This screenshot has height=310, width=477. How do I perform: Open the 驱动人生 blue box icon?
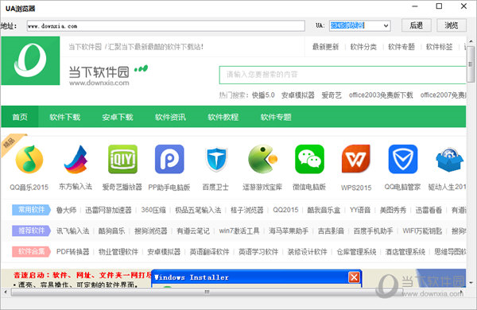[449, 160]
